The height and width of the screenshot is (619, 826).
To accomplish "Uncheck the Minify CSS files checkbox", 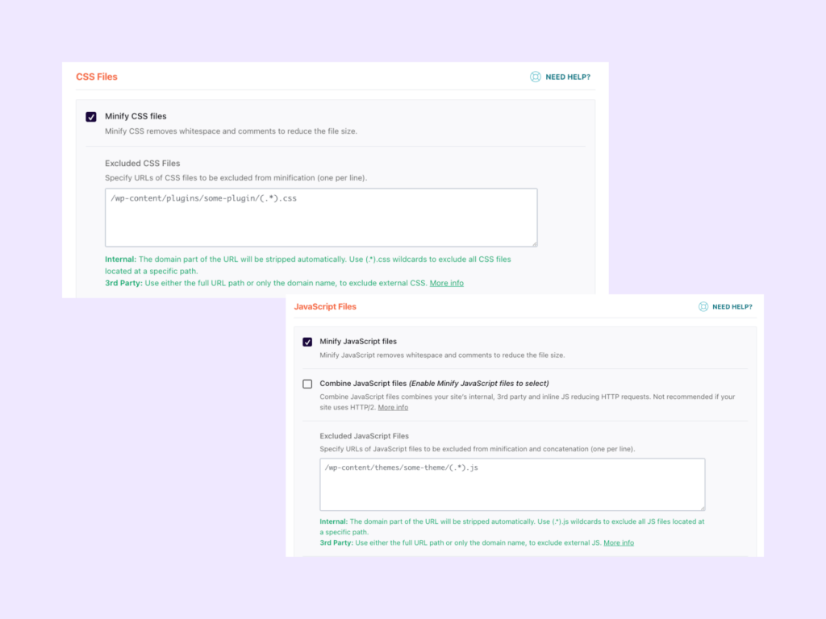I will tap(91, 117).
